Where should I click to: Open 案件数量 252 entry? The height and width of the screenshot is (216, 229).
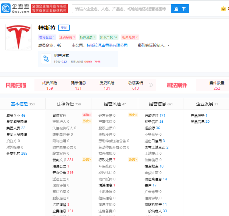click(217, 85)
